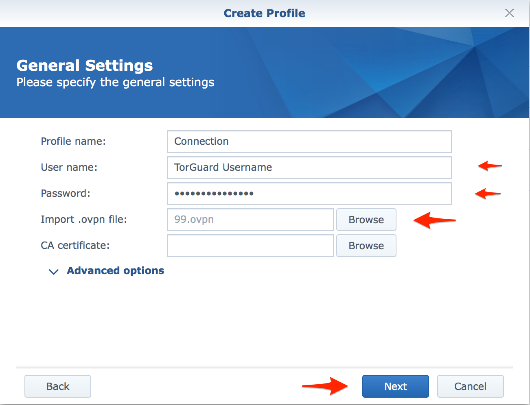Click the CA certificate field

coord(250,246)
